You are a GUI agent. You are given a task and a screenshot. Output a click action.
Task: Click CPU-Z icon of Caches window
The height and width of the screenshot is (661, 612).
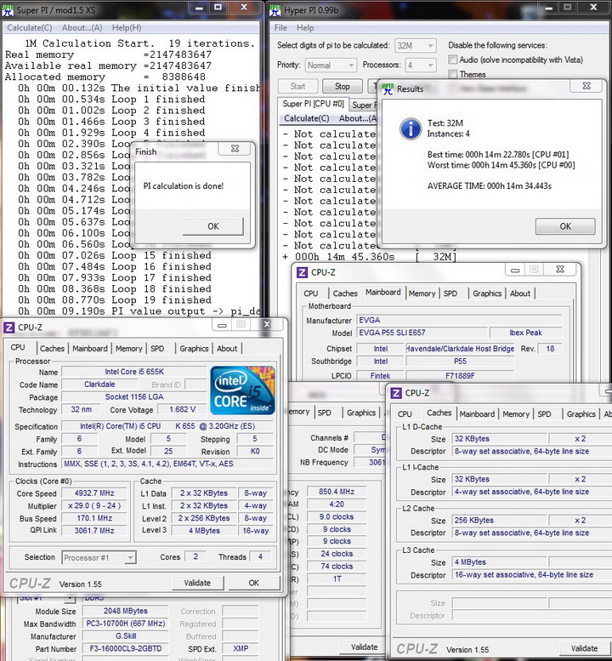point(396,393)
